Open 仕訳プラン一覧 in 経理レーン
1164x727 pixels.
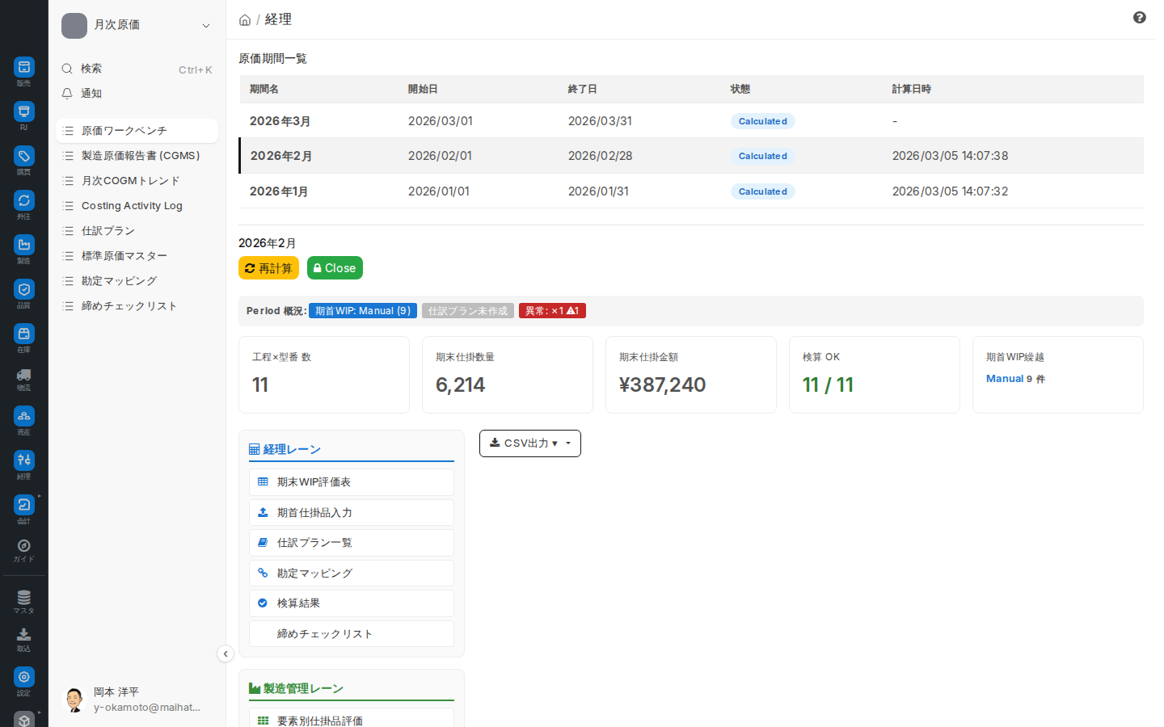pyautogui.click(x=352, y=543)
